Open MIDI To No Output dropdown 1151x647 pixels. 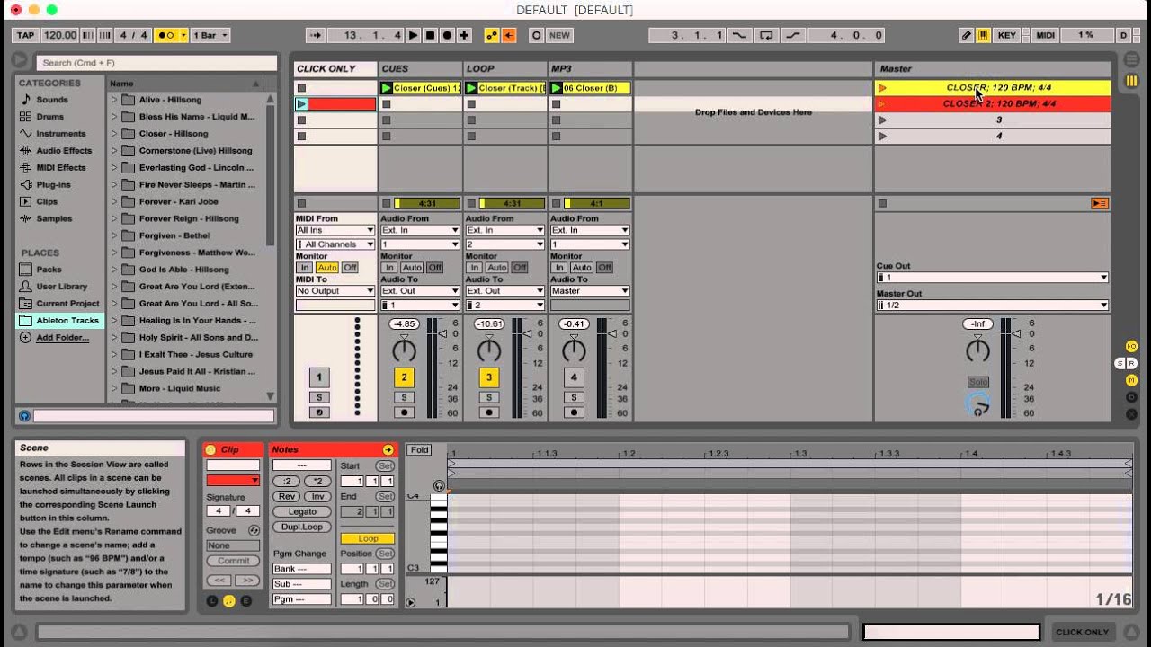click(x=335, y=291)
